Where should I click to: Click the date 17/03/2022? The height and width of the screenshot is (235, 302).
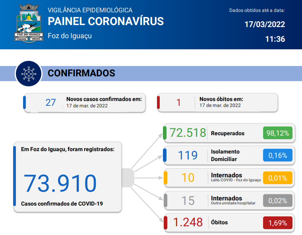click(x=265, y=25)
